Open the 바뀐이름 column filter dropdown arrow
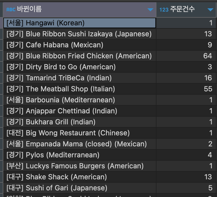217x197 pixels. tap(150, 10)
